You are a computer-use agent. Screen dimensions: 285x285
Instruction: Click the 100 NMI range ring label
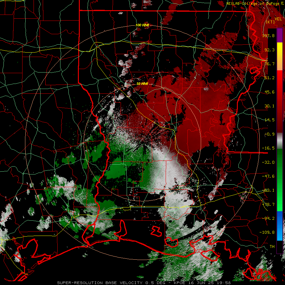click(142, 25)
